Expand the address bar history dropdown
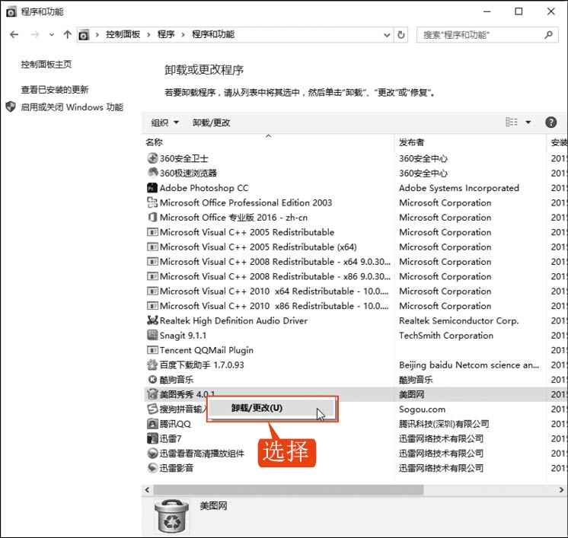 pos(387,35)
